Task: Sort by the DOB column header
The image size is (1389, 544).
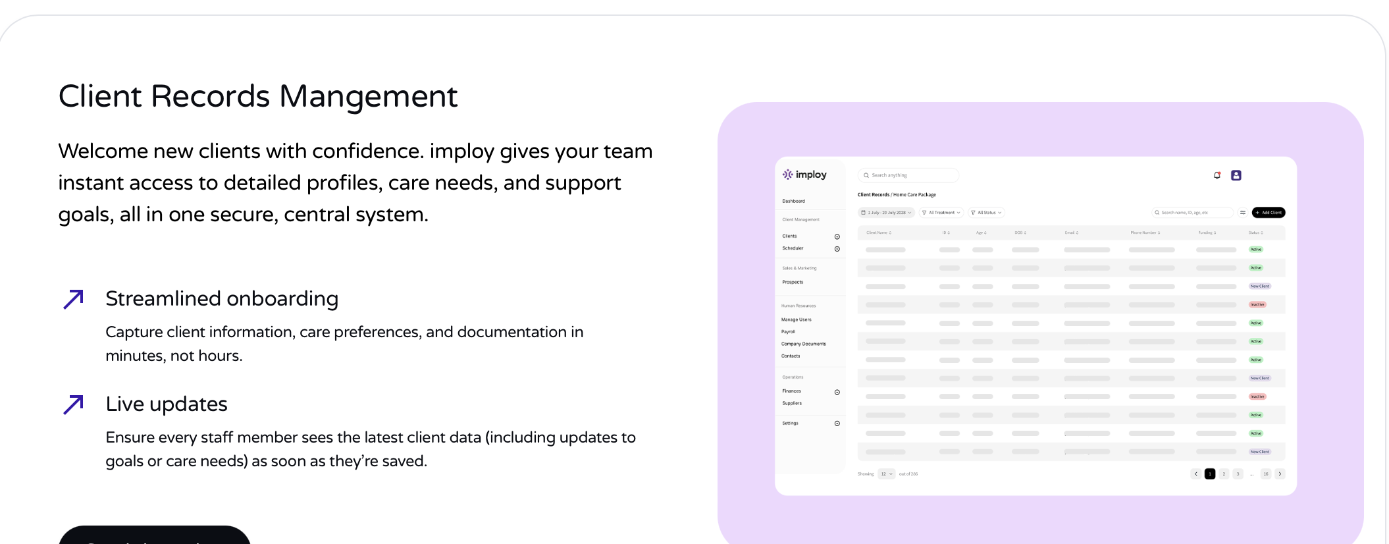Action: 1020,232
